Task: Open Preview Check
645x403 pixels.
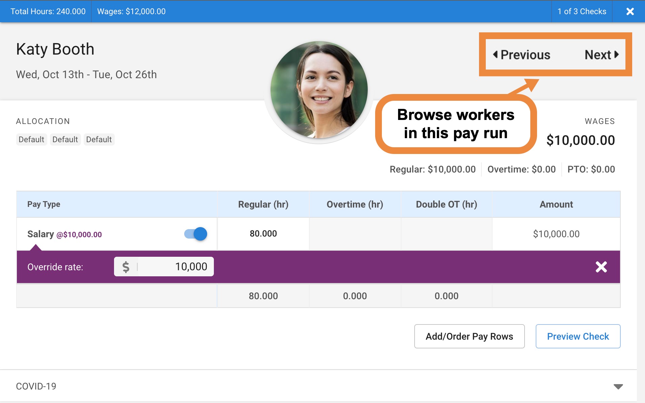Action: click(x=578, y=336)
